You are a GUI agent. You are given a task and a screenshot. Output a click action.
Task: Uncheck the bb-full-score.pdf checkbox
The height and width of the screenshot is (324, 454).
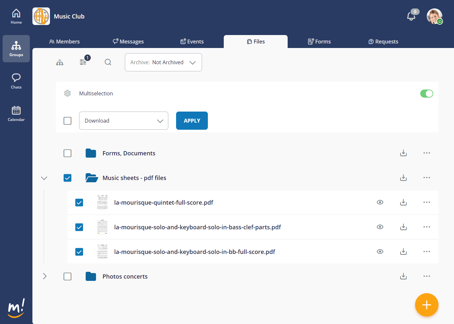coord(79,252)
